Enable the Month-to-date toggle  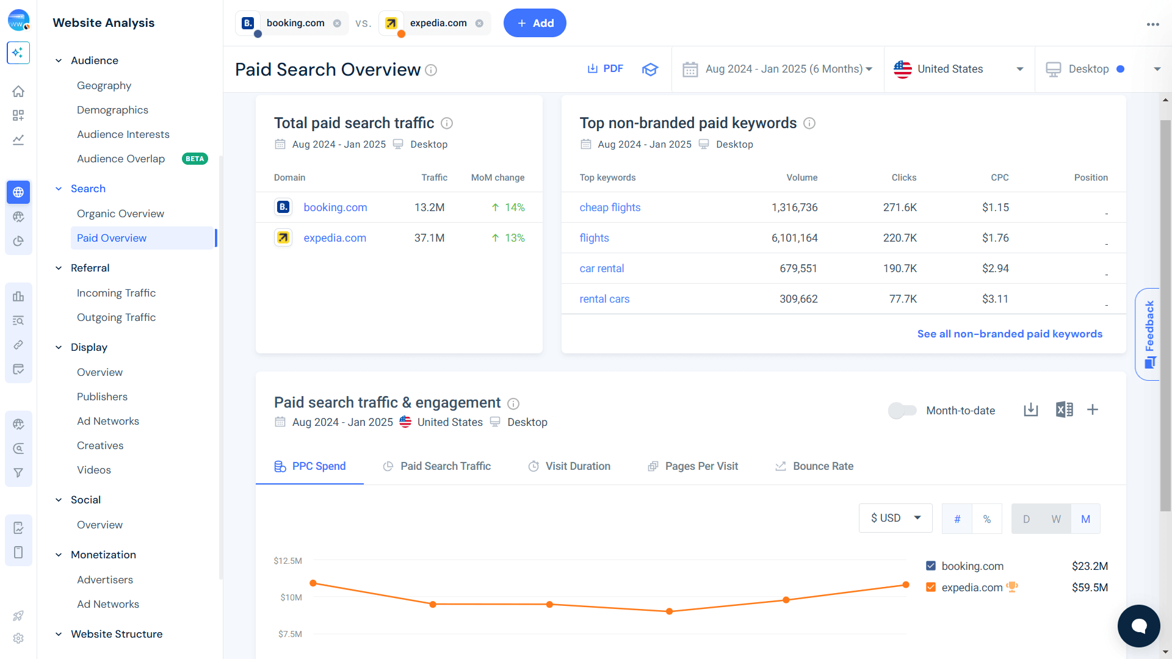[902, 410]
